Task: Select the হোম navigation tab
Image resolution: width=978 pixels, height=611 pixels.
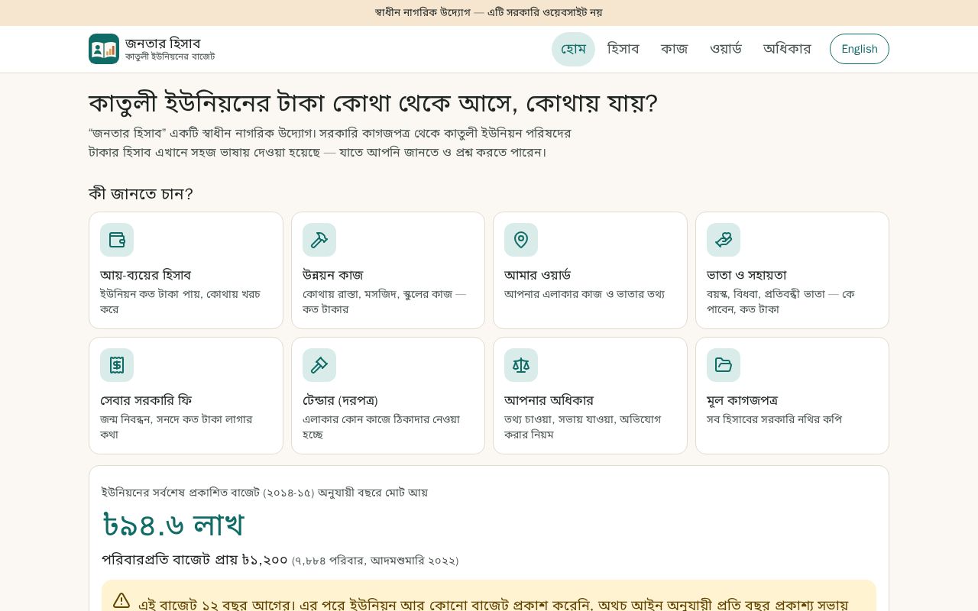Action: [573, 49]
